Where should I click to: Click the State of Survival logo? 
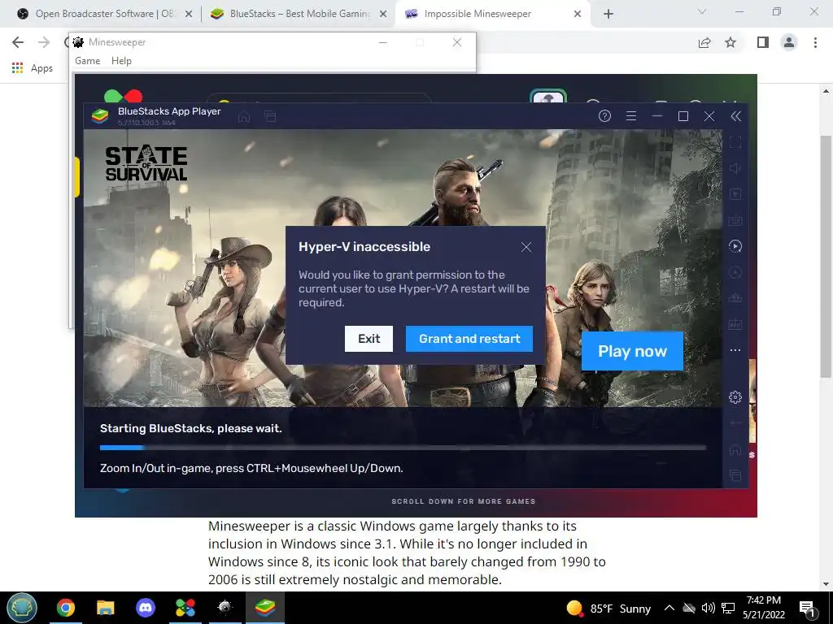point(146,164)
